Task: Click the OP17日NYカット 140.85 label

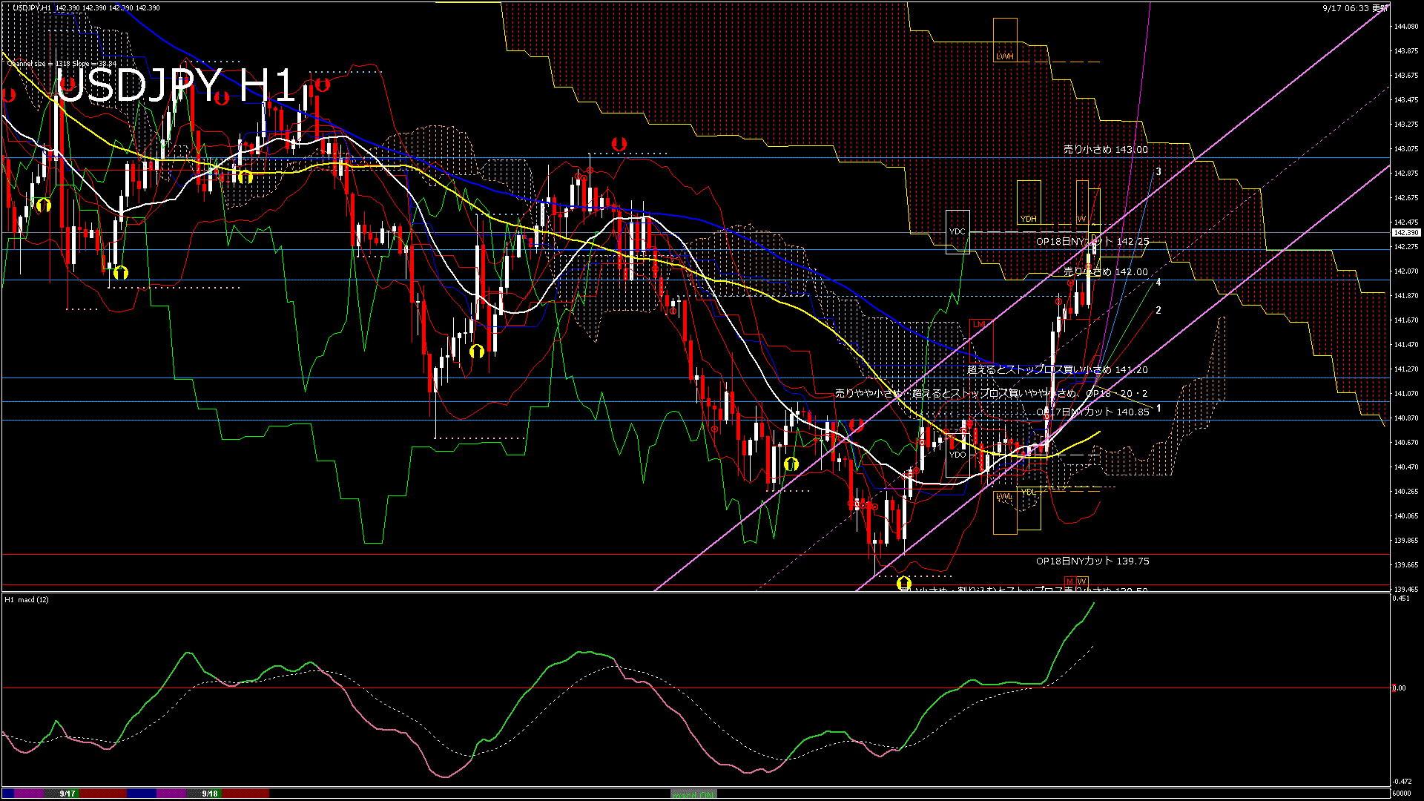Action: tap(1092, 412)
